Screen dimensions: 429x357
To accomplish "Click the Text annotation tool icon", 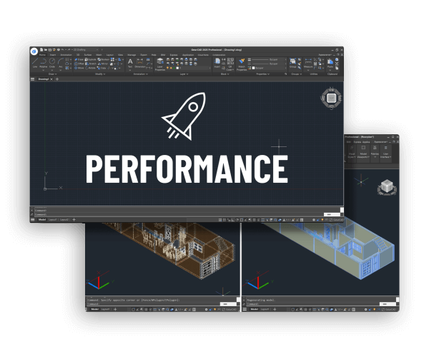I will pos(130,63).
